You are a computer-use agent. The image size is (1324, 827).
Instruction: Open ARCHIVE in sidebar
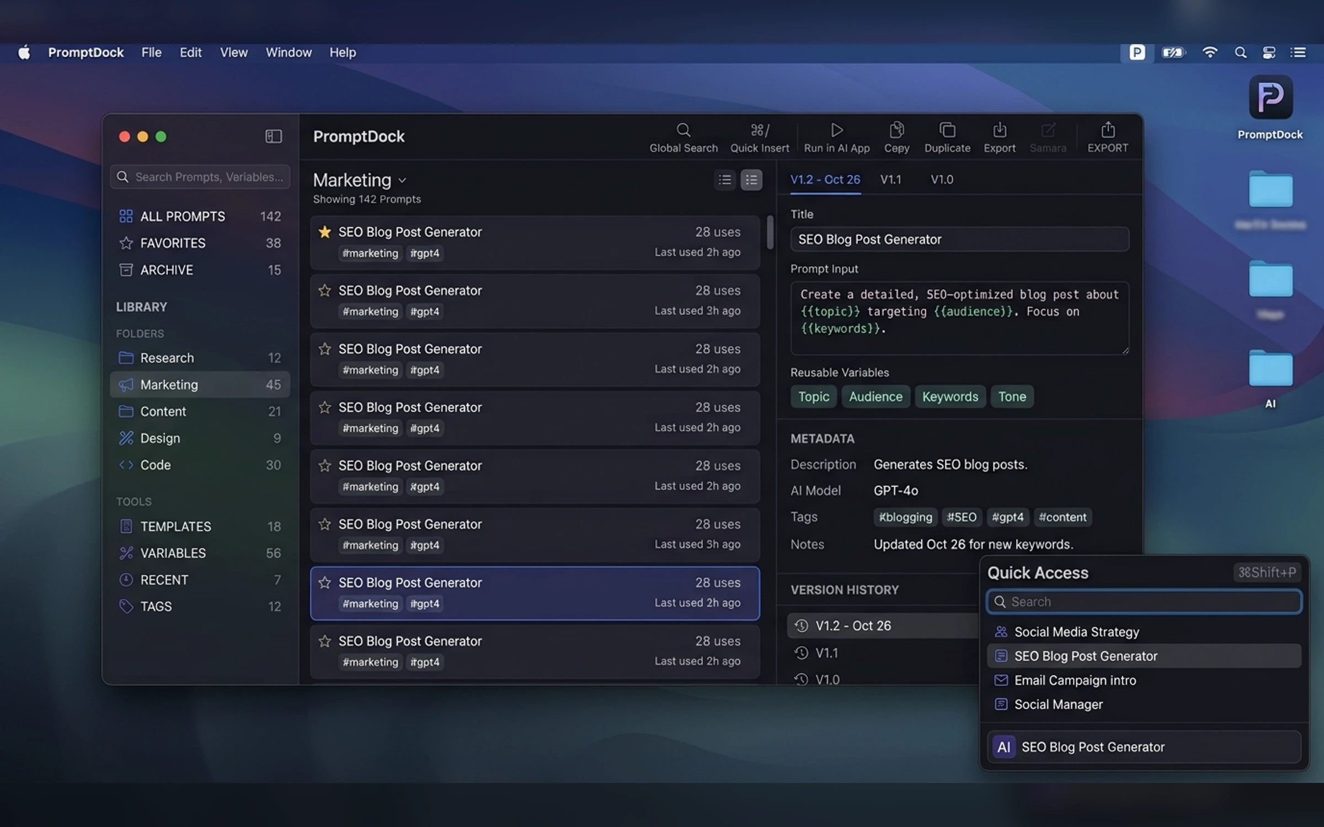[x=200, y=270]
